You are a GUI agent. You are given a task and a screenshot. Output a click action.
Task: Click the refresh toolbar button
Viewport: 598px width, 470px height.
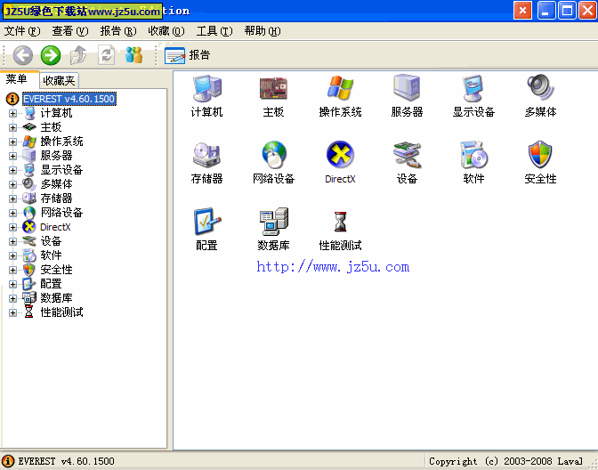coord(107,55)
